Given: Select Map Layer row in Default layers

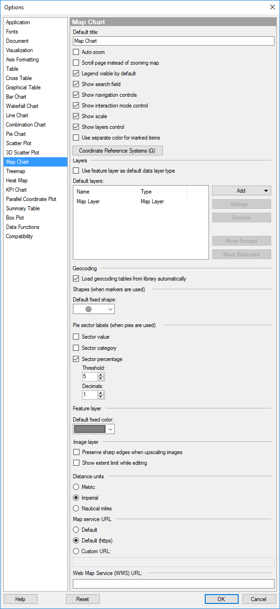Looking at the screenshot, I should click(x=88, y=201).
